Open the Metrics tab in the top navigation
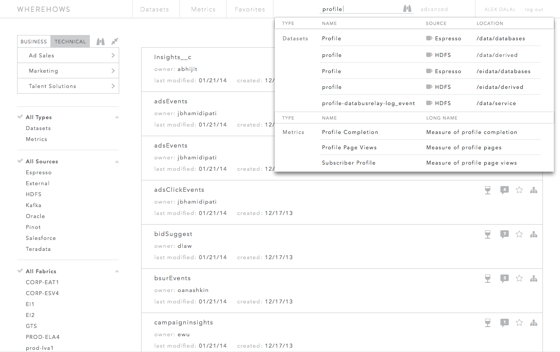This screenshot has height=352, width=560. [203, 9]
